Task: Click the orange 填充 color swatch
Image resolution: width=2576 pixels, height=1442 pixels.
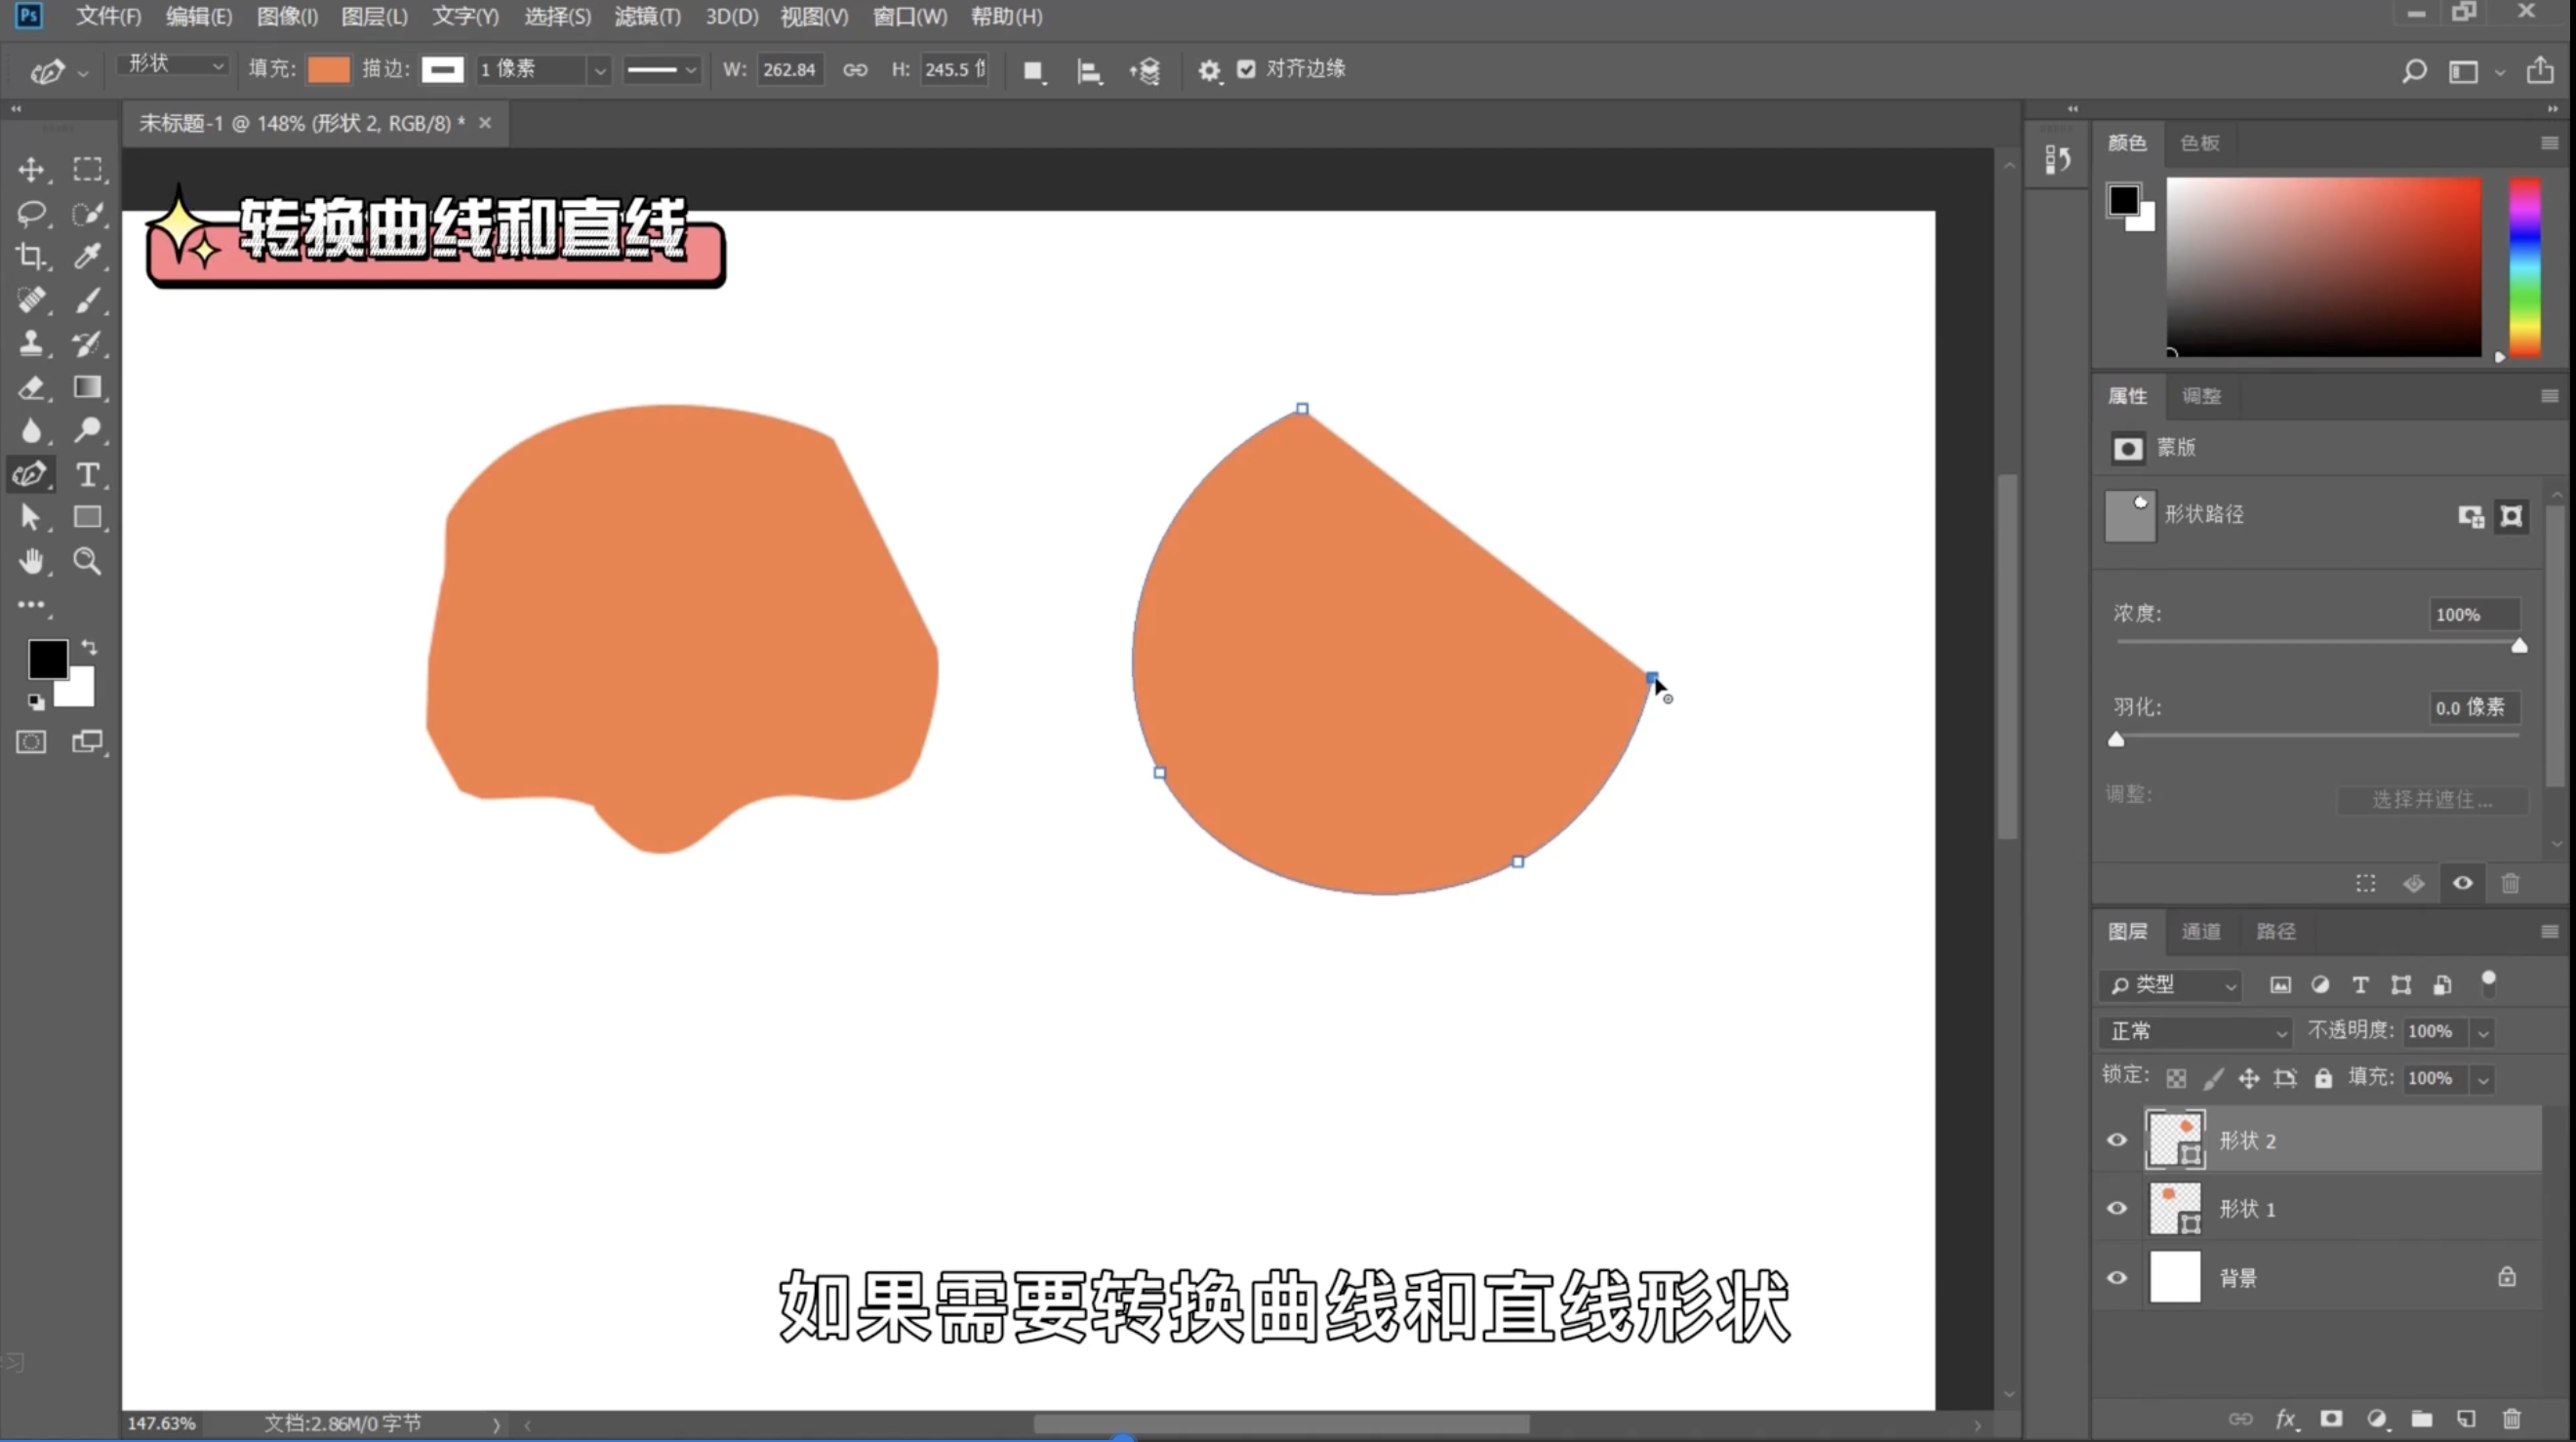Action: point(329,69)
